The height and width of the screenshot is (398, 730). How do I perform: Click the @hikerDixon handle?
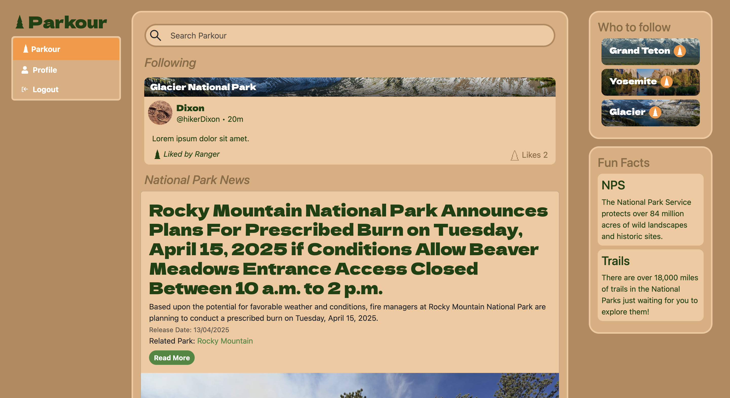tap(198, 119)
